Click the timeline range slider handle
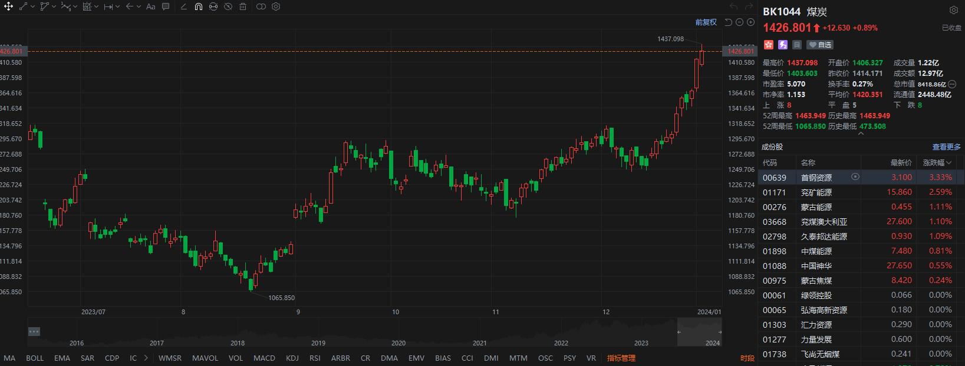Viewport: 965px width, 366px height. click(x=679, y=332)
